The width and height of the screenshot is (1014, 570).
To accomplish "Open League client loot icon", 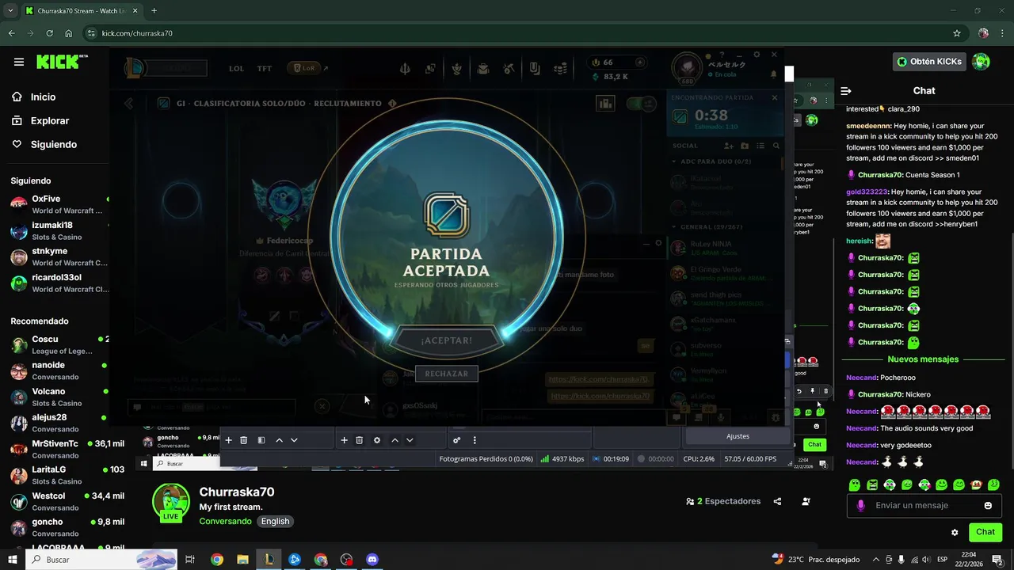I will click(482, 69).
